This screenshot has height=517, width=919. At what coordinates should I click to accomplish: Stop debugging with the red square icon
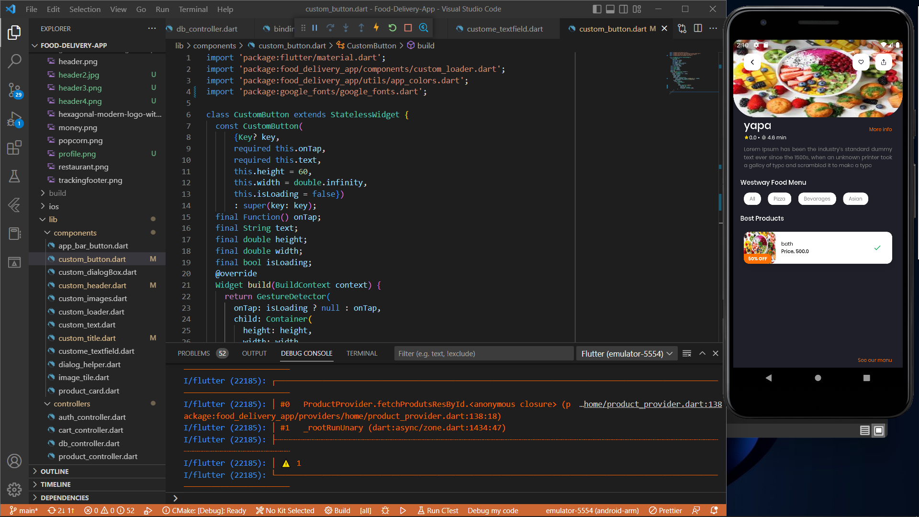[x=407, y=28]
